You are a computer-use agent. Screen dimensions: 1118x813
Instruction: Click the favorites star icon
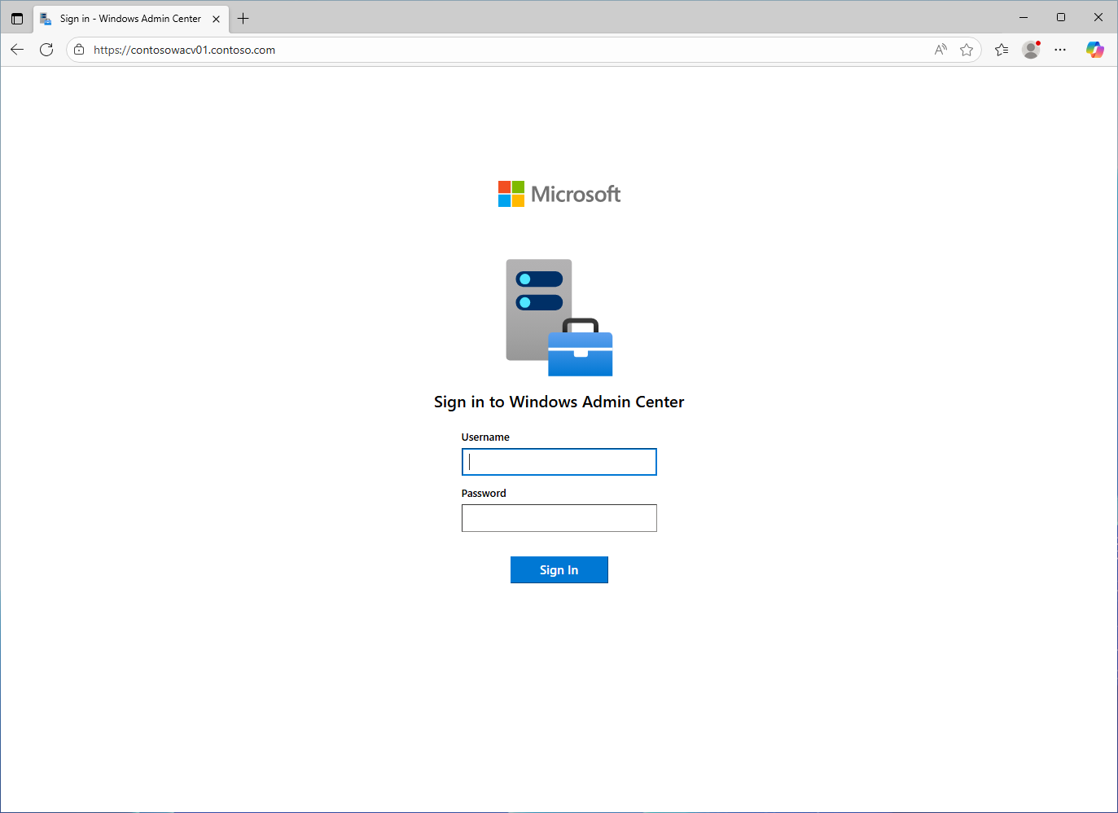pyautogui.click(x=967, y=50)
